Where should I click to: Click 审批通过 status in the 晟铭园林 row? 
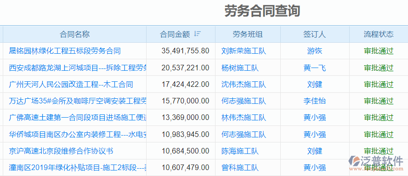(x=379, y=51)
